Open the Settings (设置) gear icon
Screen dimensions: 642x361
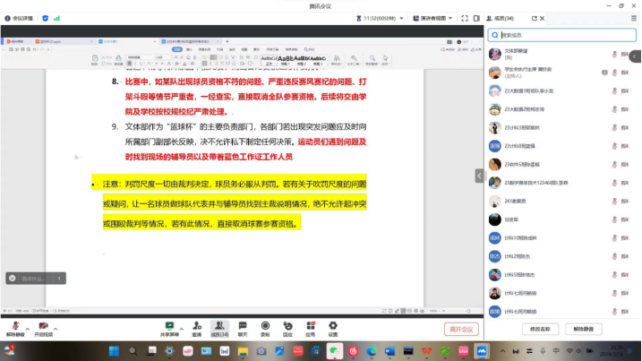click(x=332, y=326)
